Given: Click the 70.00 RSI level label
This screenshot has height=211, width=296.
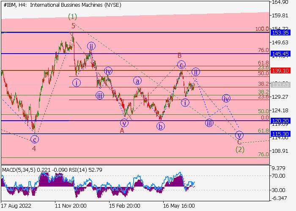Looking at the screenshot, I should point(278,176).
